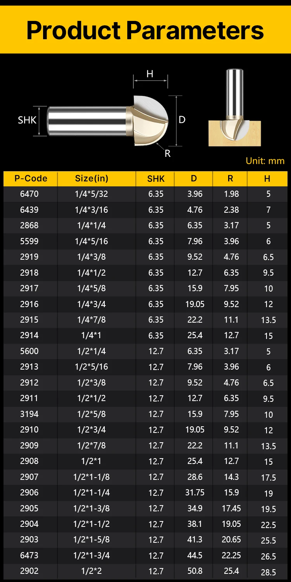Click the D diameter label beside diagram
This screenshot has width=291, height=582.
point(182,120)
